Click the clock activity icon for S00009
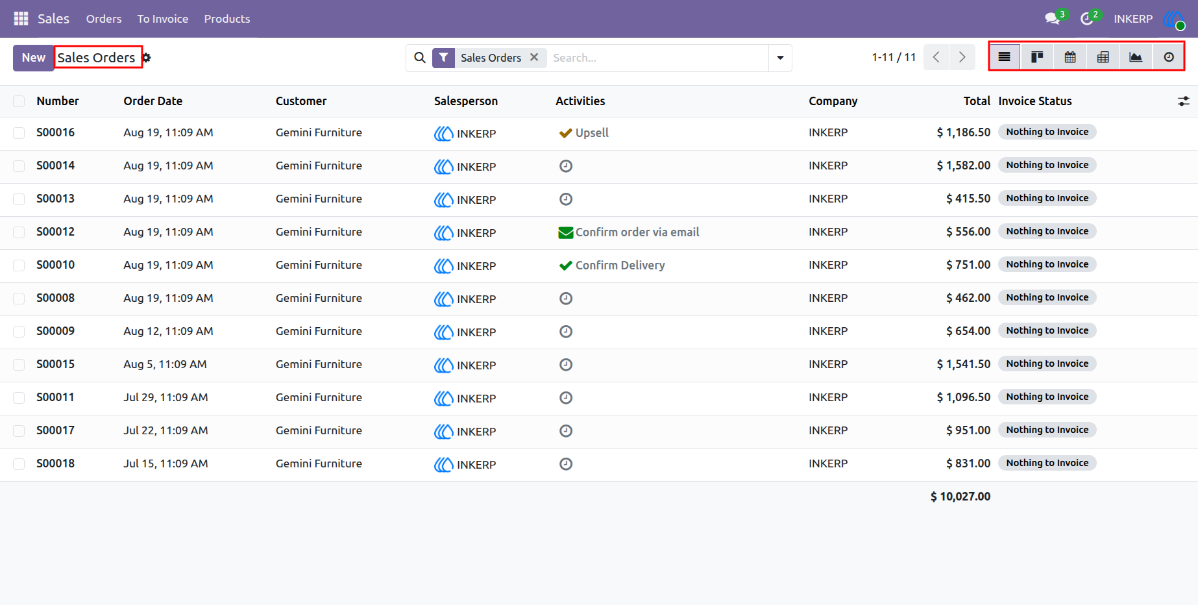1198x605 pixels. (x=566, y=332)
